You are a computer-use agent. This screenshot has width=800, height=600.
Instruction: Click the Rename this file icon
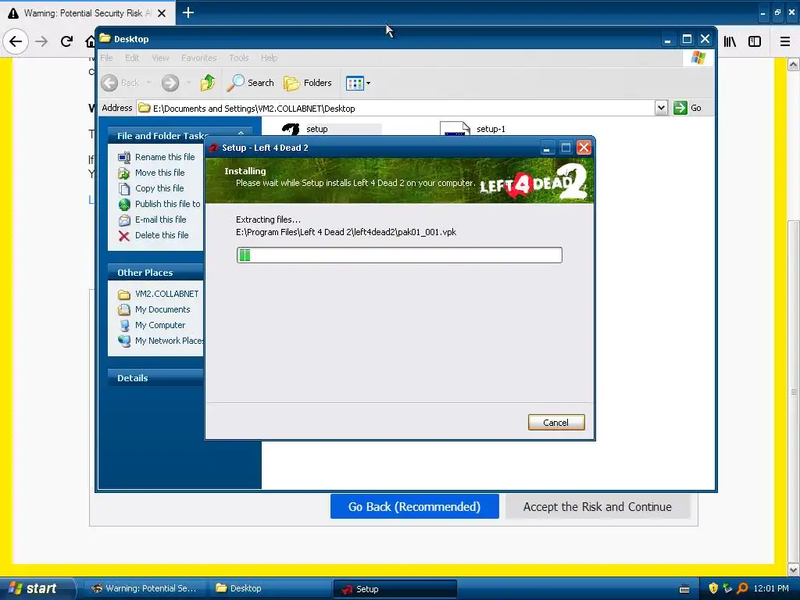tap(124, 158)
